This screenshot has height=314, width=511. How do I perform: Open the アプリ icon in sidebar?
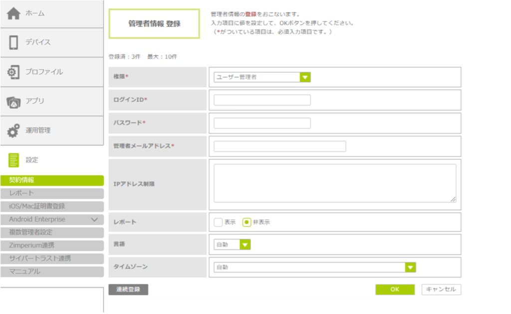tap(13, 101)
